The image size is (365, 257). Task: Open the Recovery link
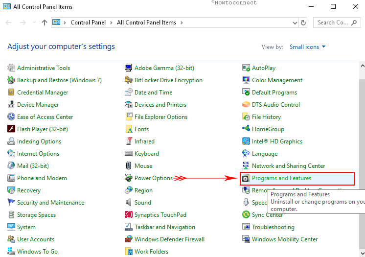pos(29,190)
